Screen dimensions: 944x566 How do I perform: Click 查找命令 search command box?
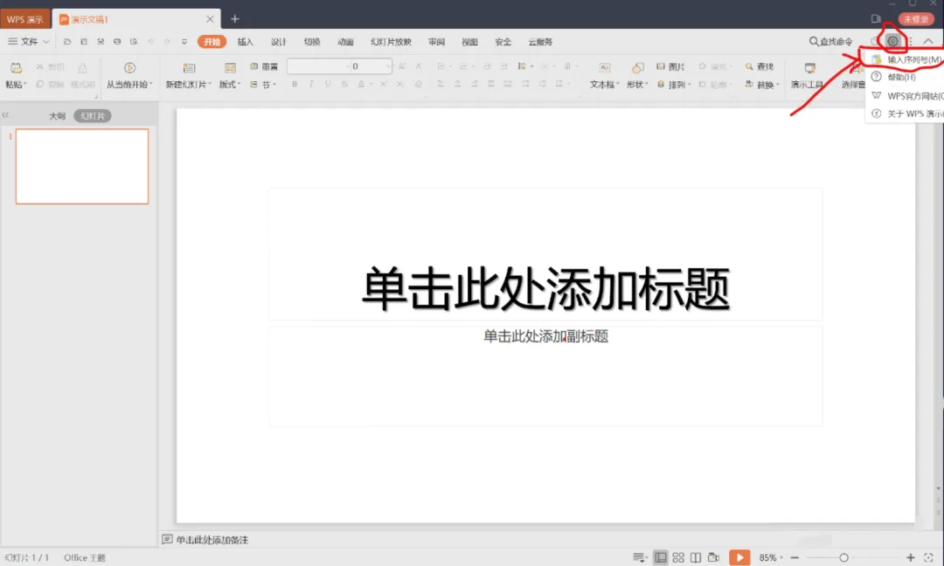831,42
